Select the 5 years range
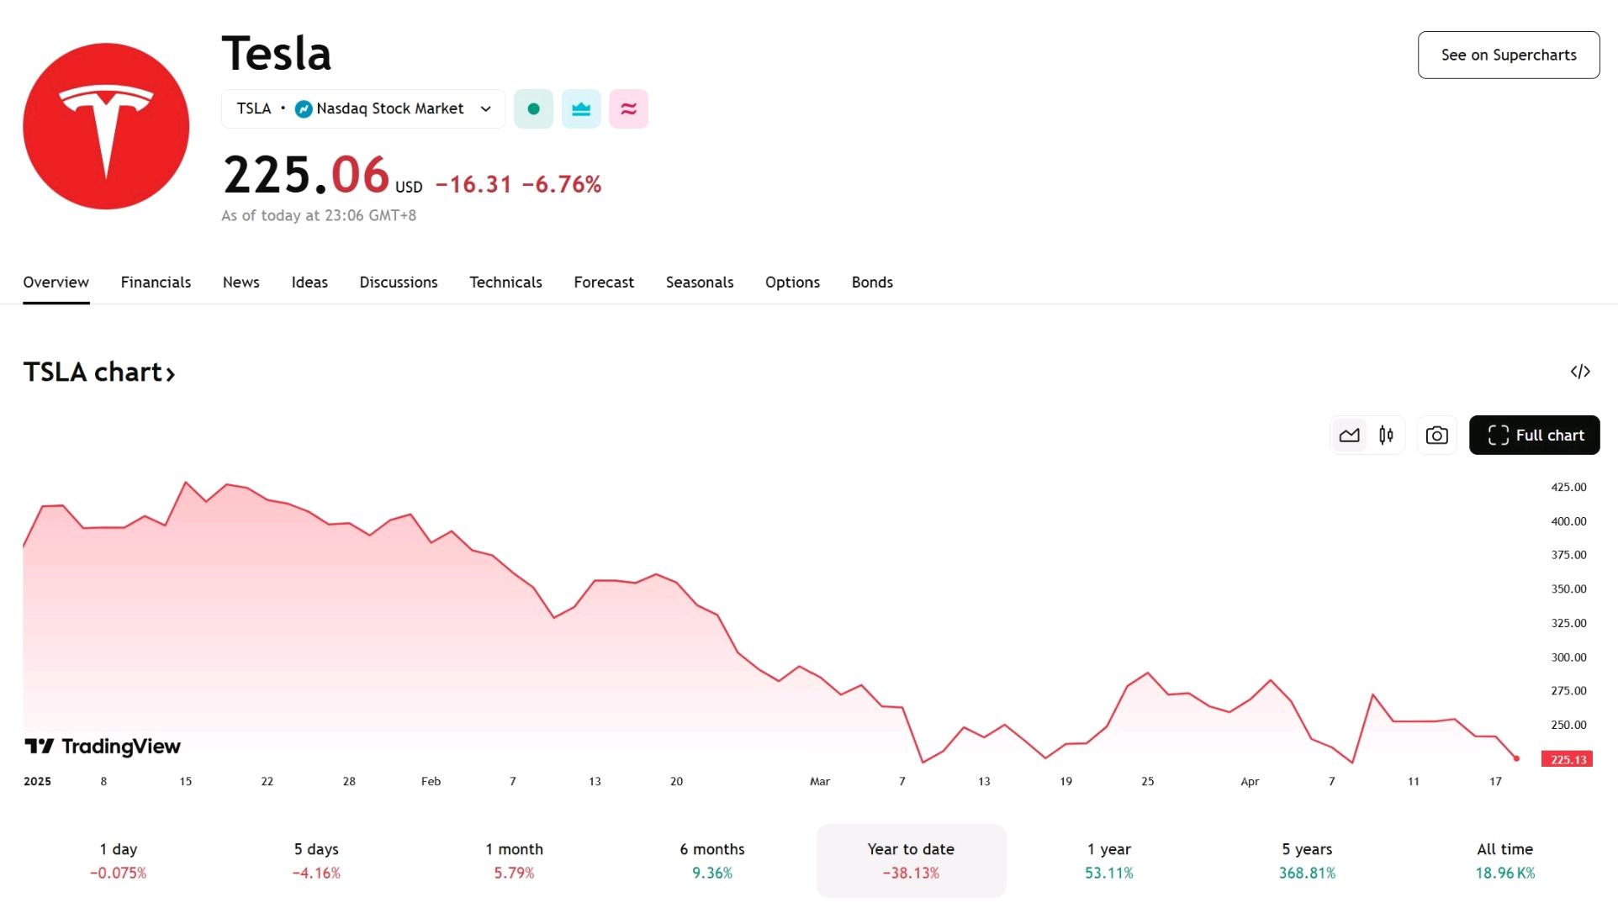Viewport: 1618px width, 908px height. [x=1307, y=861]
